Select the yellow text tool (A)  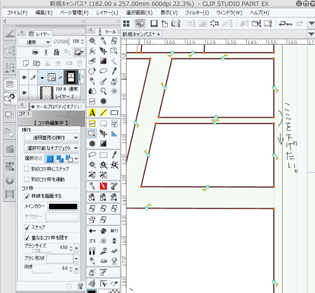[x=92, y=113]
